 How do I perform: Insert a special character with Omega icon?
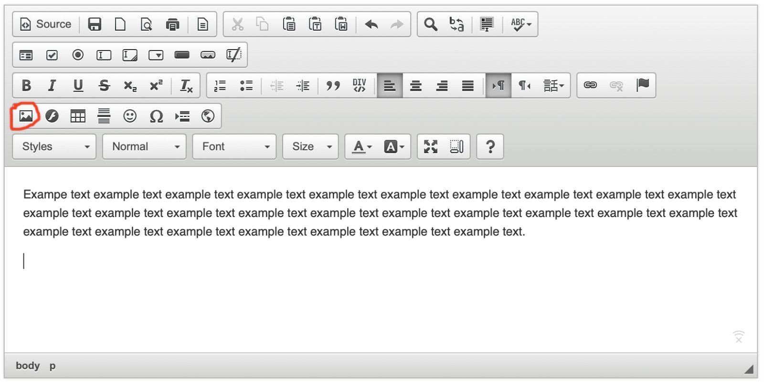(x=156, y=116)
